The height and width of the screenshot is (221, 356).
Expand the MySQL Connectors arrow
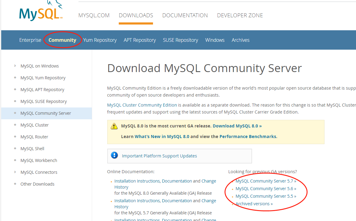click(x=15, y=172)
